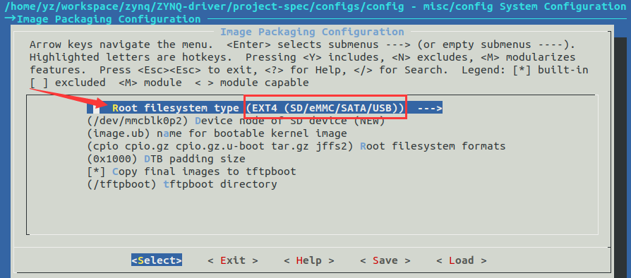
Task: Edit the image.ub kernel image name
Action: [119, 133]
